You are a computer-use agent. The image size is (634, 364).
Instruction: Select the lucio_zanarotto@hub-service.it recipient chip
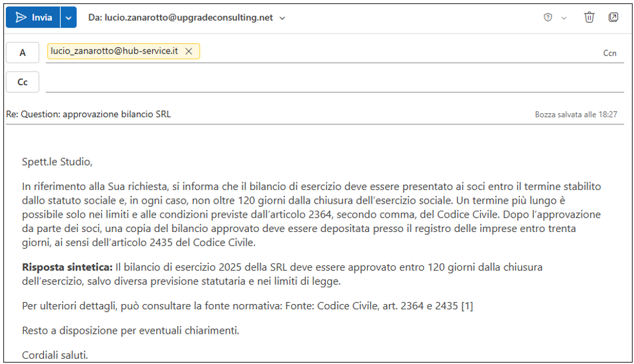tap(114, 52)
